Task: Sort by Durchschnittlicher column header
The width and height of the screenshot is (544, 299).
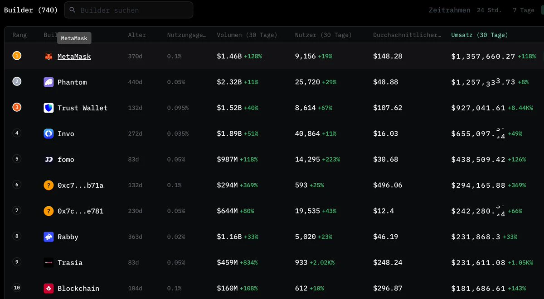Action: (x=407, y=35)
